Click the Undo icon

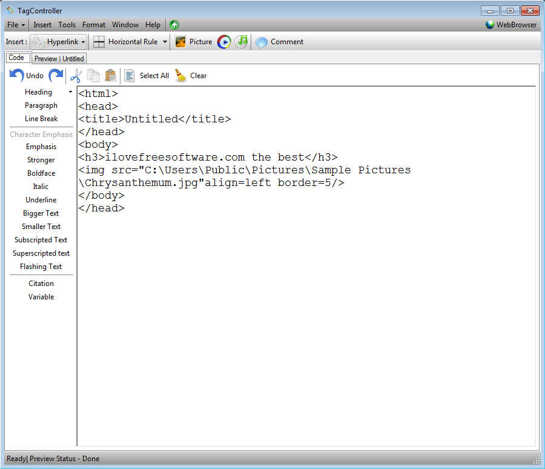16,75
